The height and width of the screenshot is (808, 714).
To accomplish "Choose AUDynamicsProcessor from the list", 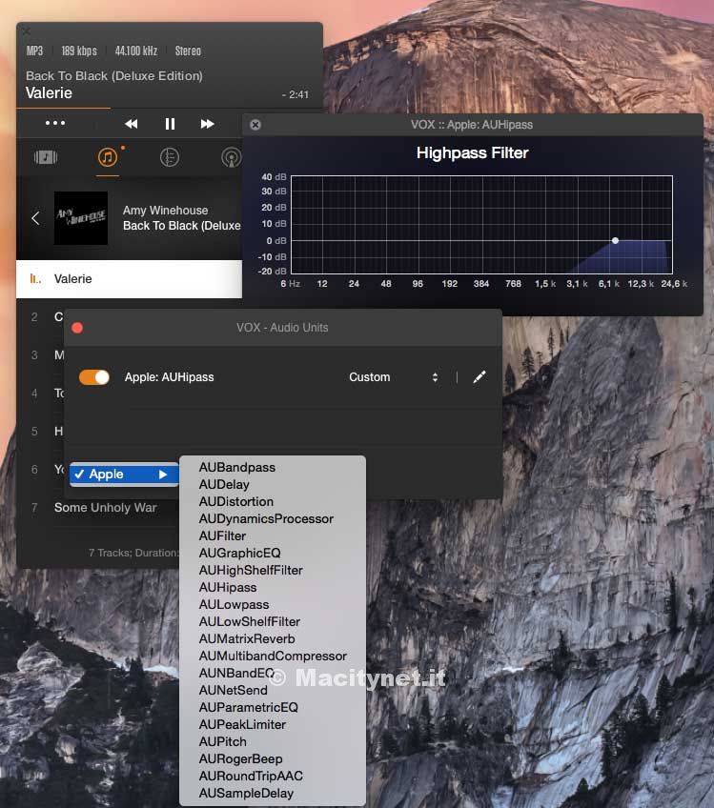I will pos(273,519).
